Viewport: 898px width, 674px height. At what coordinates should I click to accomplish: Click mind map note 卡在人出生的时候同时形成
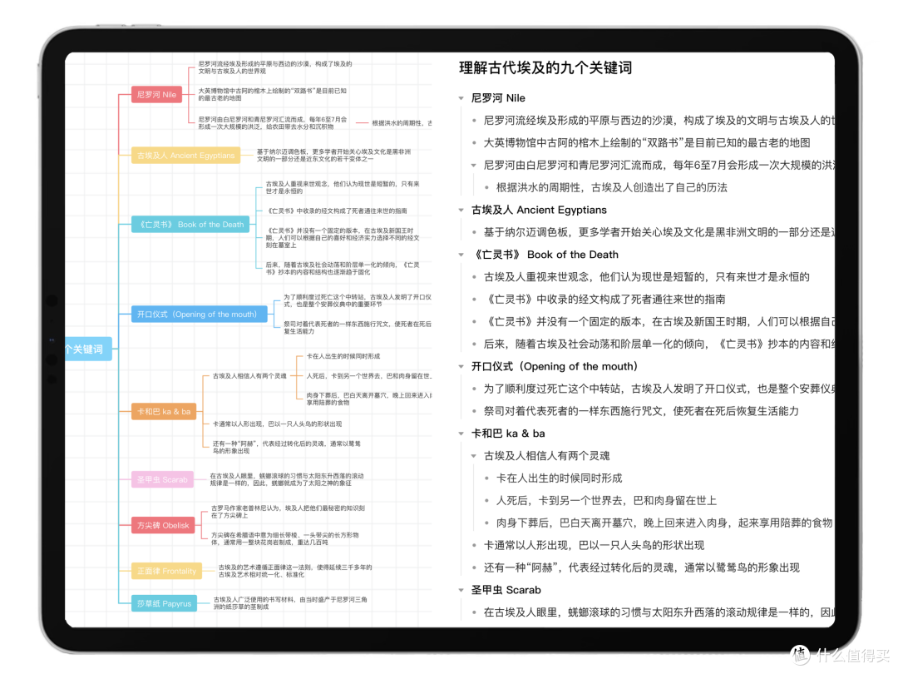[343, 356]
